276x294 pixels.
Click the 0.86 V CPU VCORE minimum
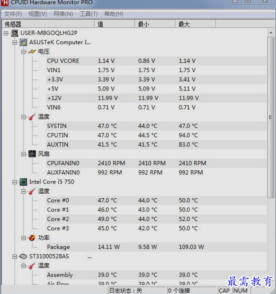point(147,61)
